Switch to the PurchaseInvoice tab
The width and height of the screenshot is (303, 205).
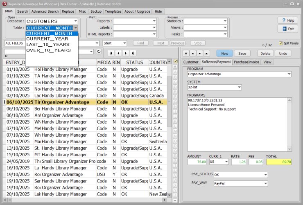[246, 62]
